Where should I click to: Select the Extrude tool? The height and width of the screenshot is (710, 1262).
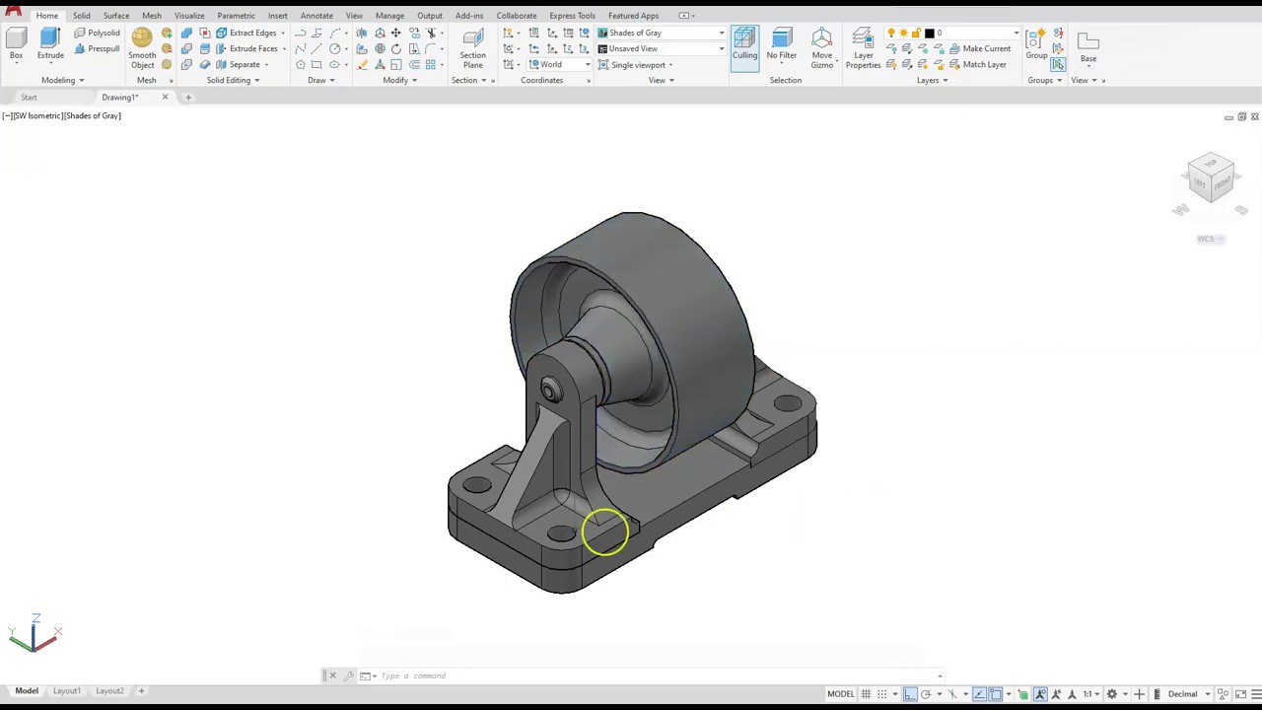50,44
